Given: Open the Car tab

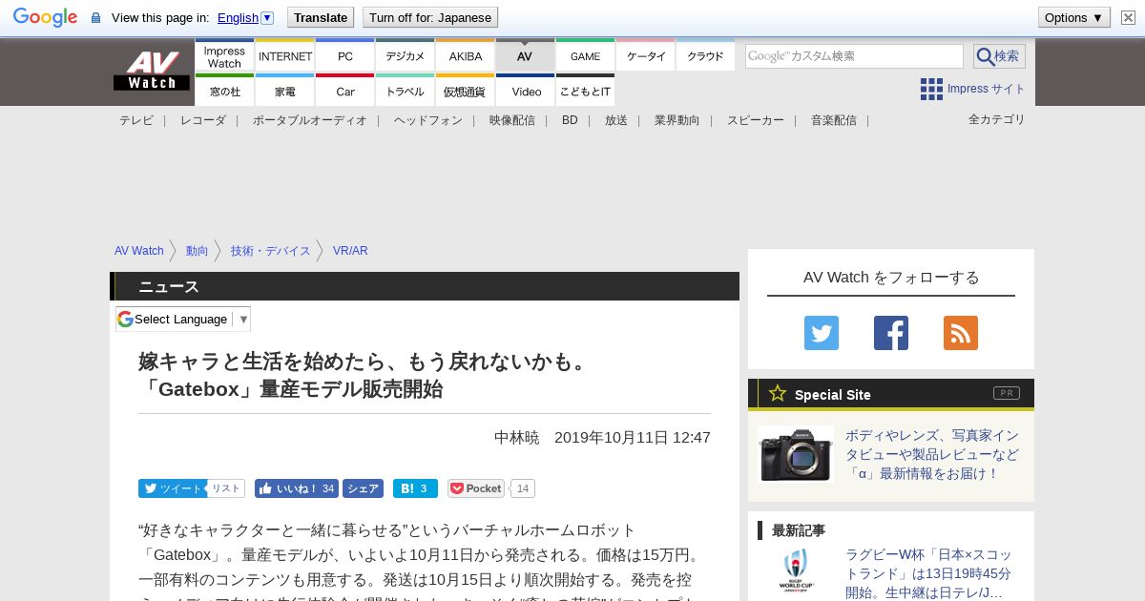Looking at the screenshot, I should (345, 91).
